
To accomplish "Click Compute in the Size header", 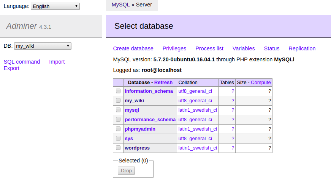I will click(x=261, y=83).
